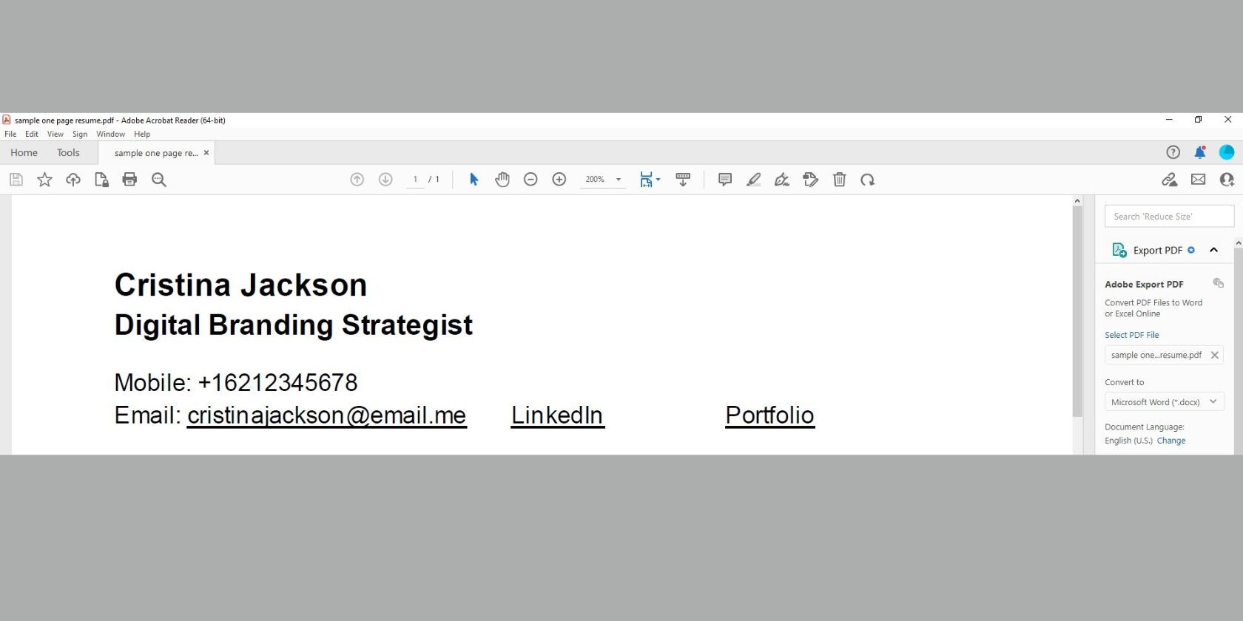
Task: Change the document language
Action: pyautogui.click(x=1170, y=441)
